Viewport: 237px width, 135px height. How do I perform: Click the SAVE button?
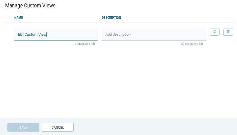tap(23, 127)
